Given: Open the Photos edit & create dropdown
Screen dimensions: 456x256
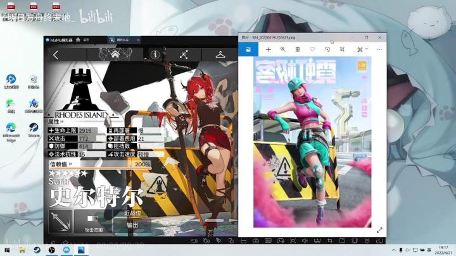Looking at the screenshot, I should (362, 49).
